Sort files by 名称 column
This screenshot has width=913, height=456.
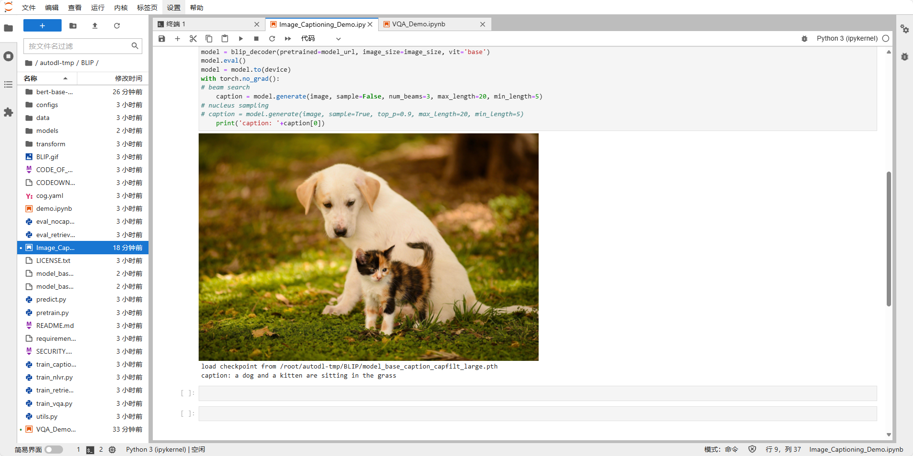(x=47, y=78)
